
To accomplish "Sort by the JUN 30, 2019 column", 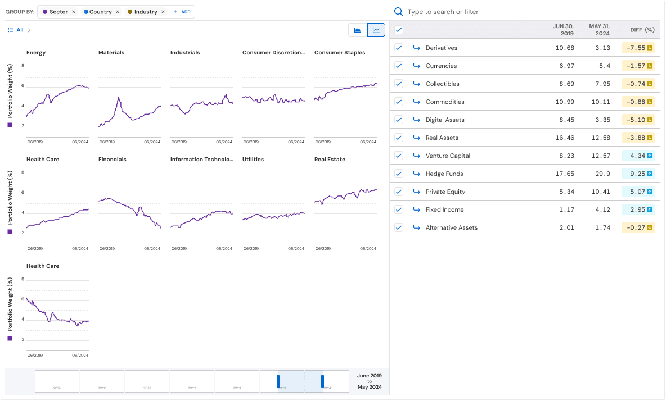I will pos(564,30).
